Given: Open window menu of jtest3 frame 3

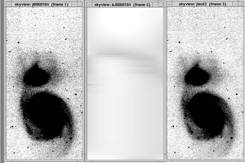Looking at the screenshot, I should [x=169, y=4].
